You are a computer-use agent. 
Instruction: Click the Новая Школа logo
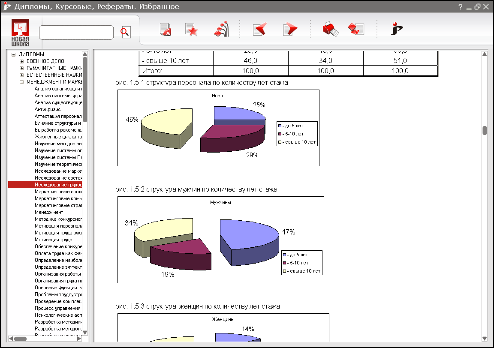click(21, 32)
